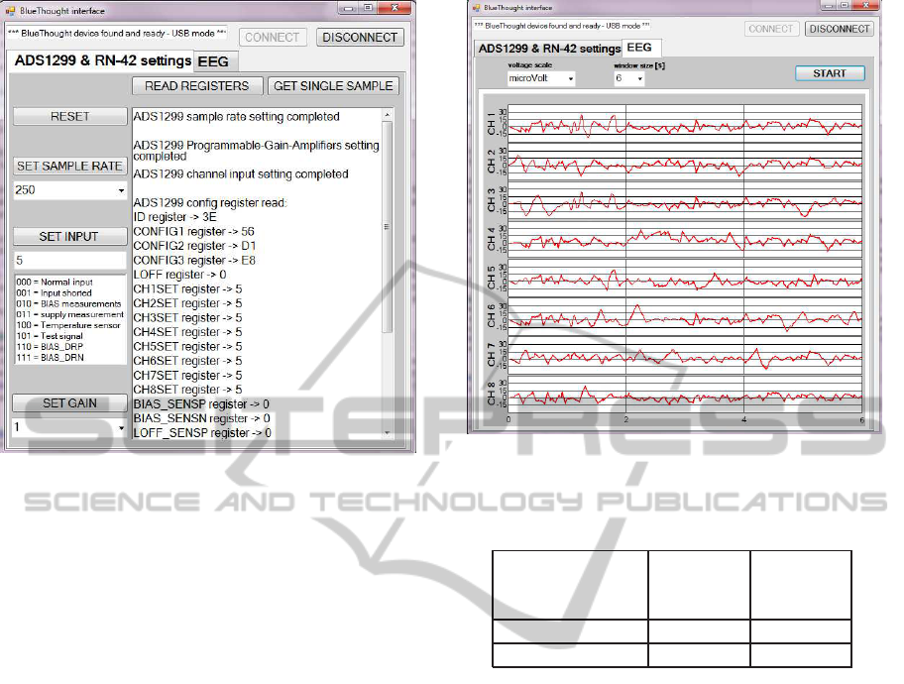Click the RESET button
The width and height of the screenshot is (904, 684).
coord(69,116)
